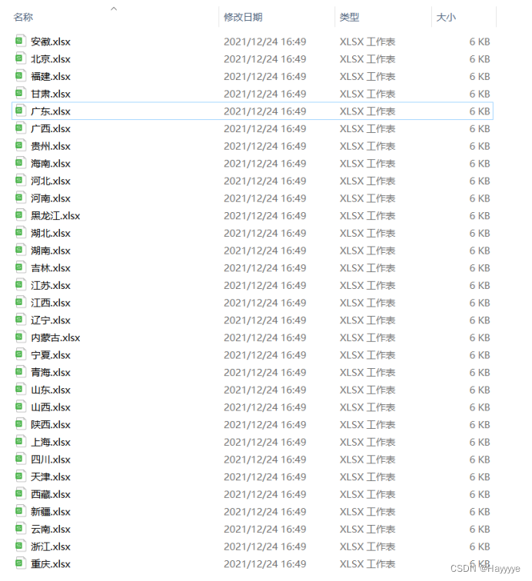
Task: Select the file name 浙江.xlsx
Action: click(x=51, y=546)
